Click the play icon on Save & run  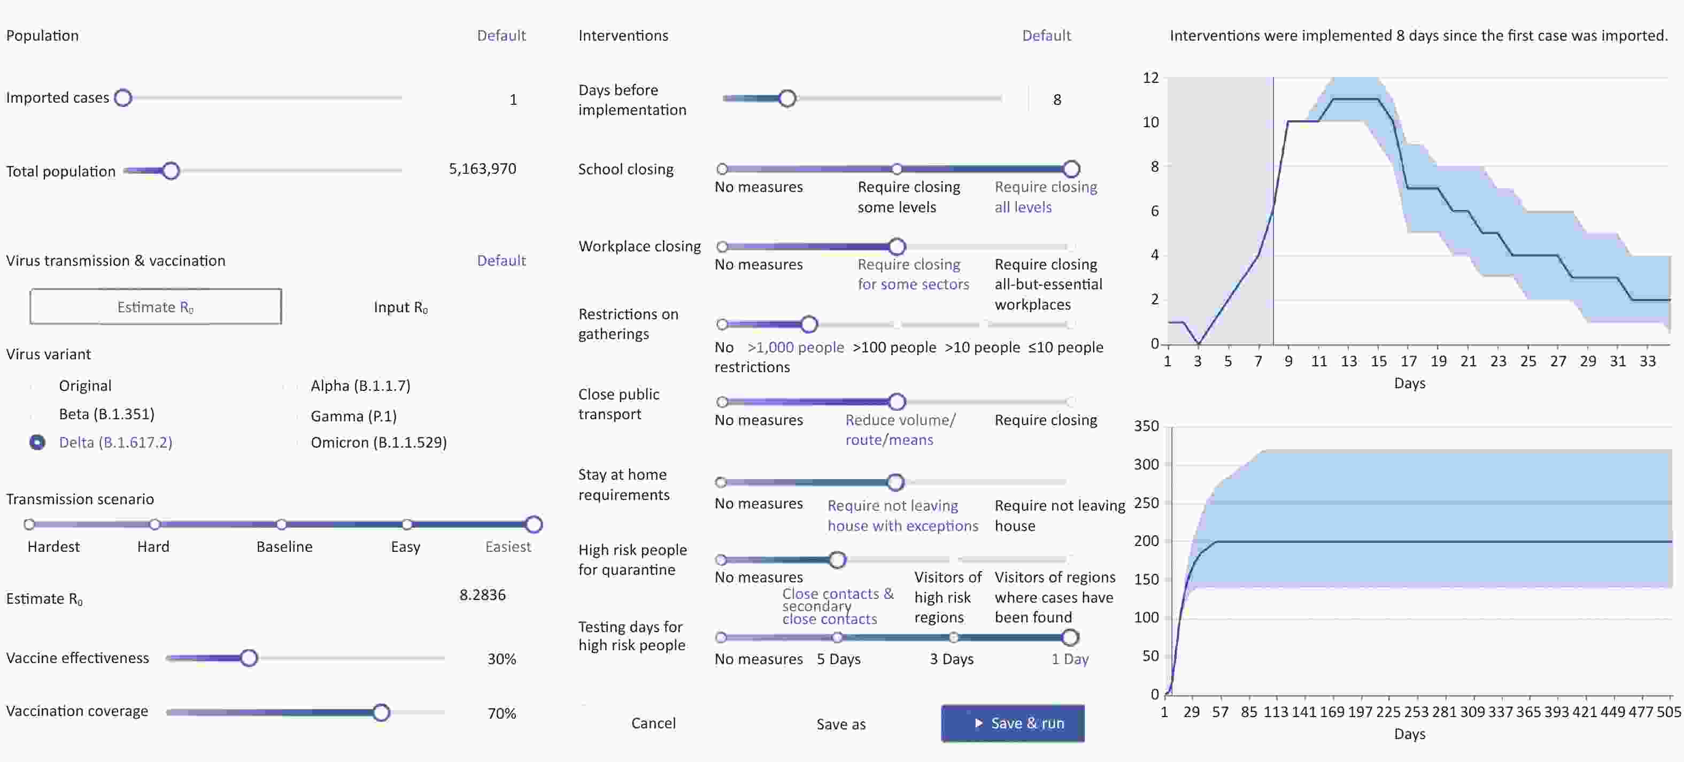coord(979,723)
